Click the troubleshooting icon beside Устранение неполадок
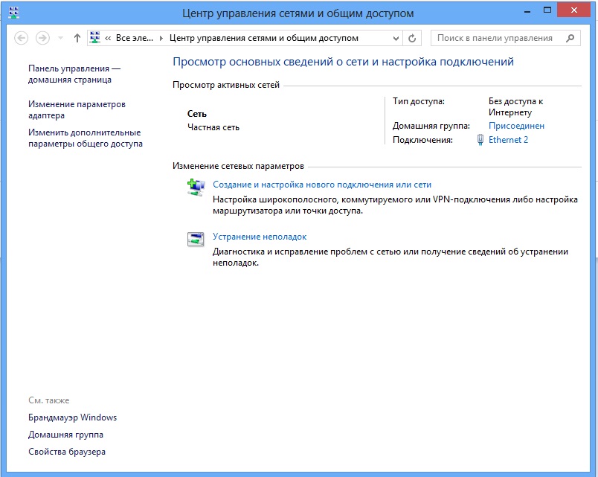 [x=195, y=240]
